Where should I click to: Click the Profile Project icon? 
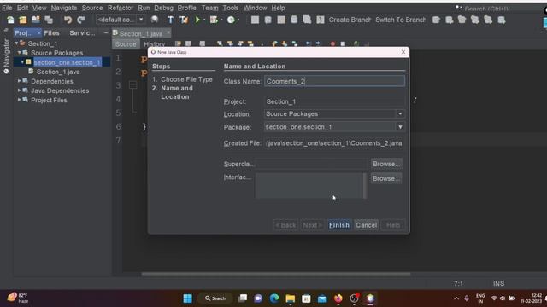tap(231, 20)
